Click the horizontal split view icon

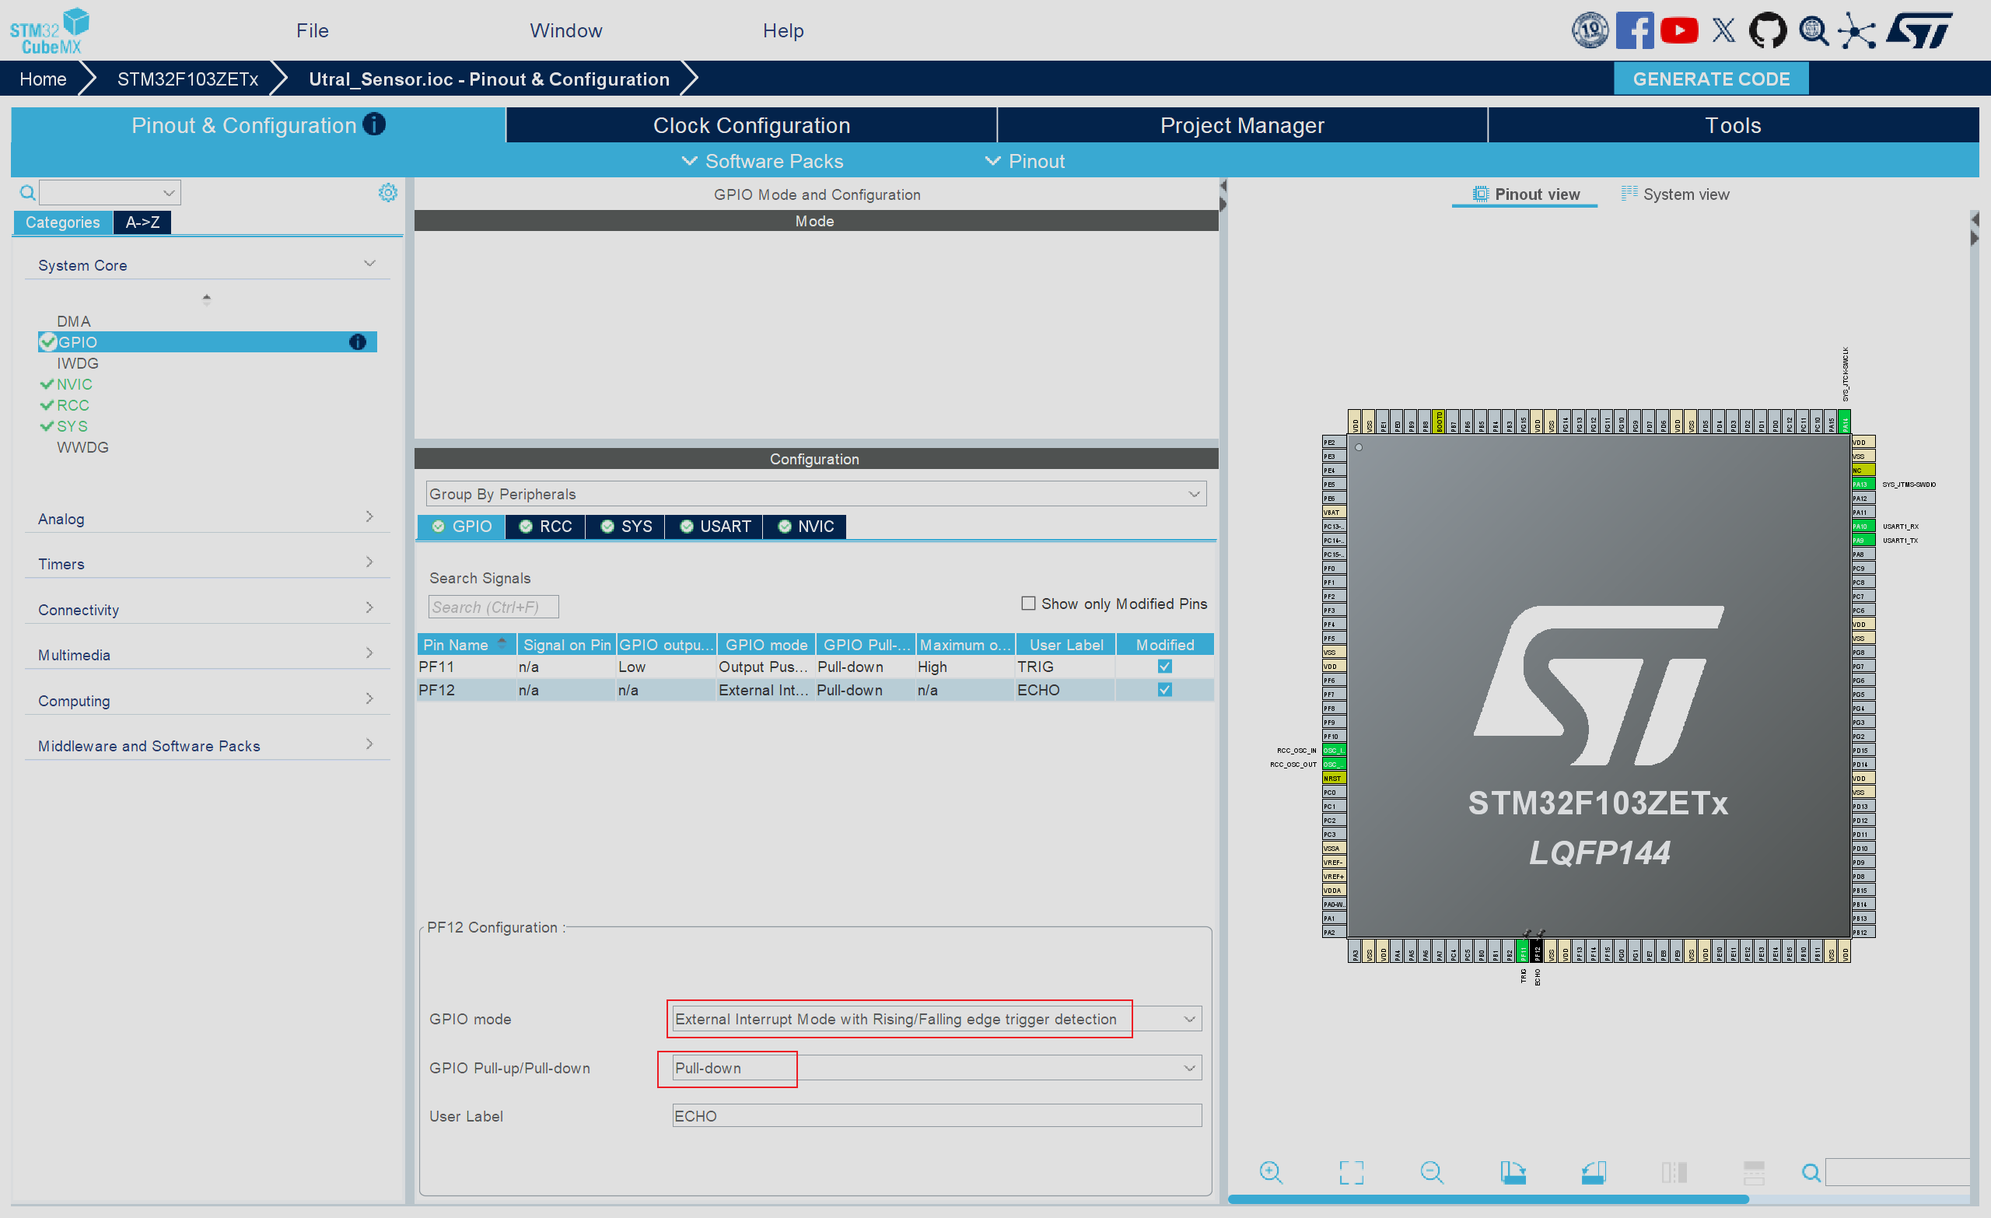[1755, 1172]
